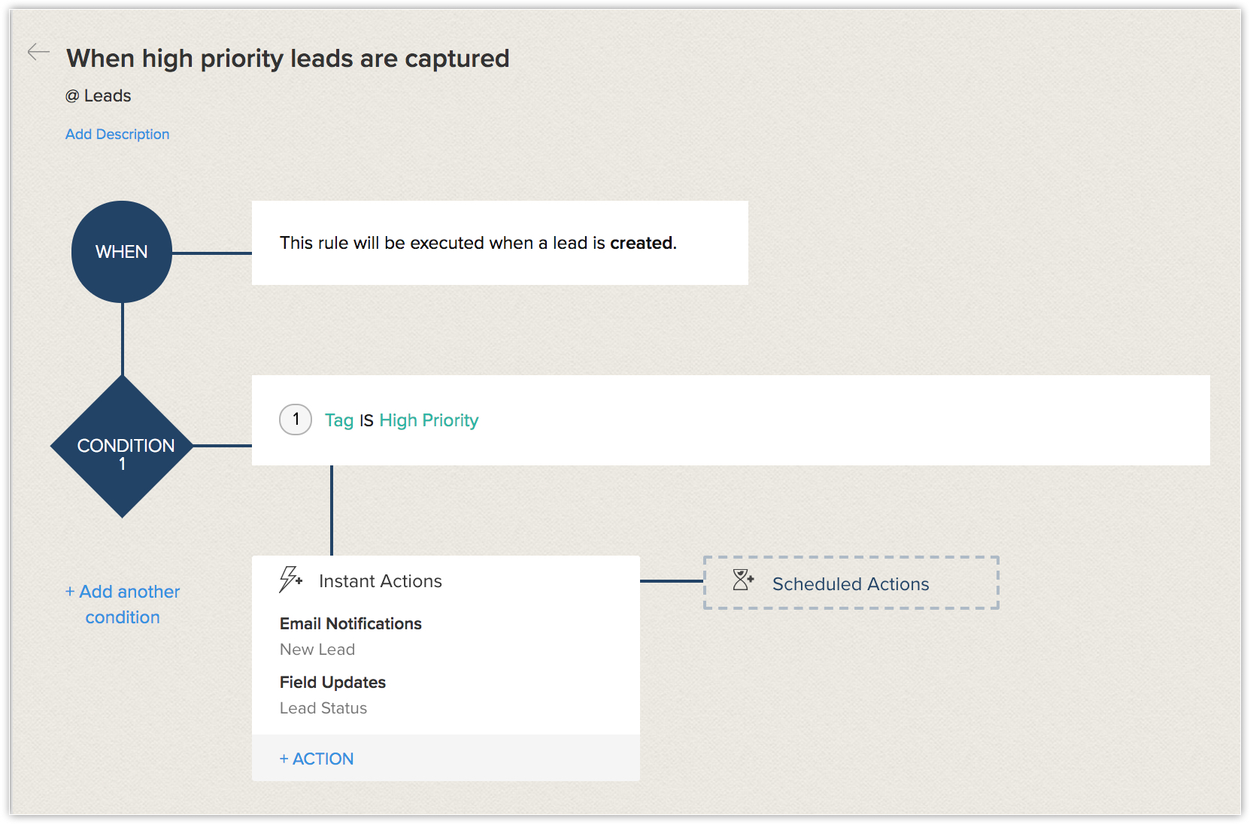Add a new action with + ACTION
The width and height of the screenshot is (1250, 824).
click(x=317, y=759)
